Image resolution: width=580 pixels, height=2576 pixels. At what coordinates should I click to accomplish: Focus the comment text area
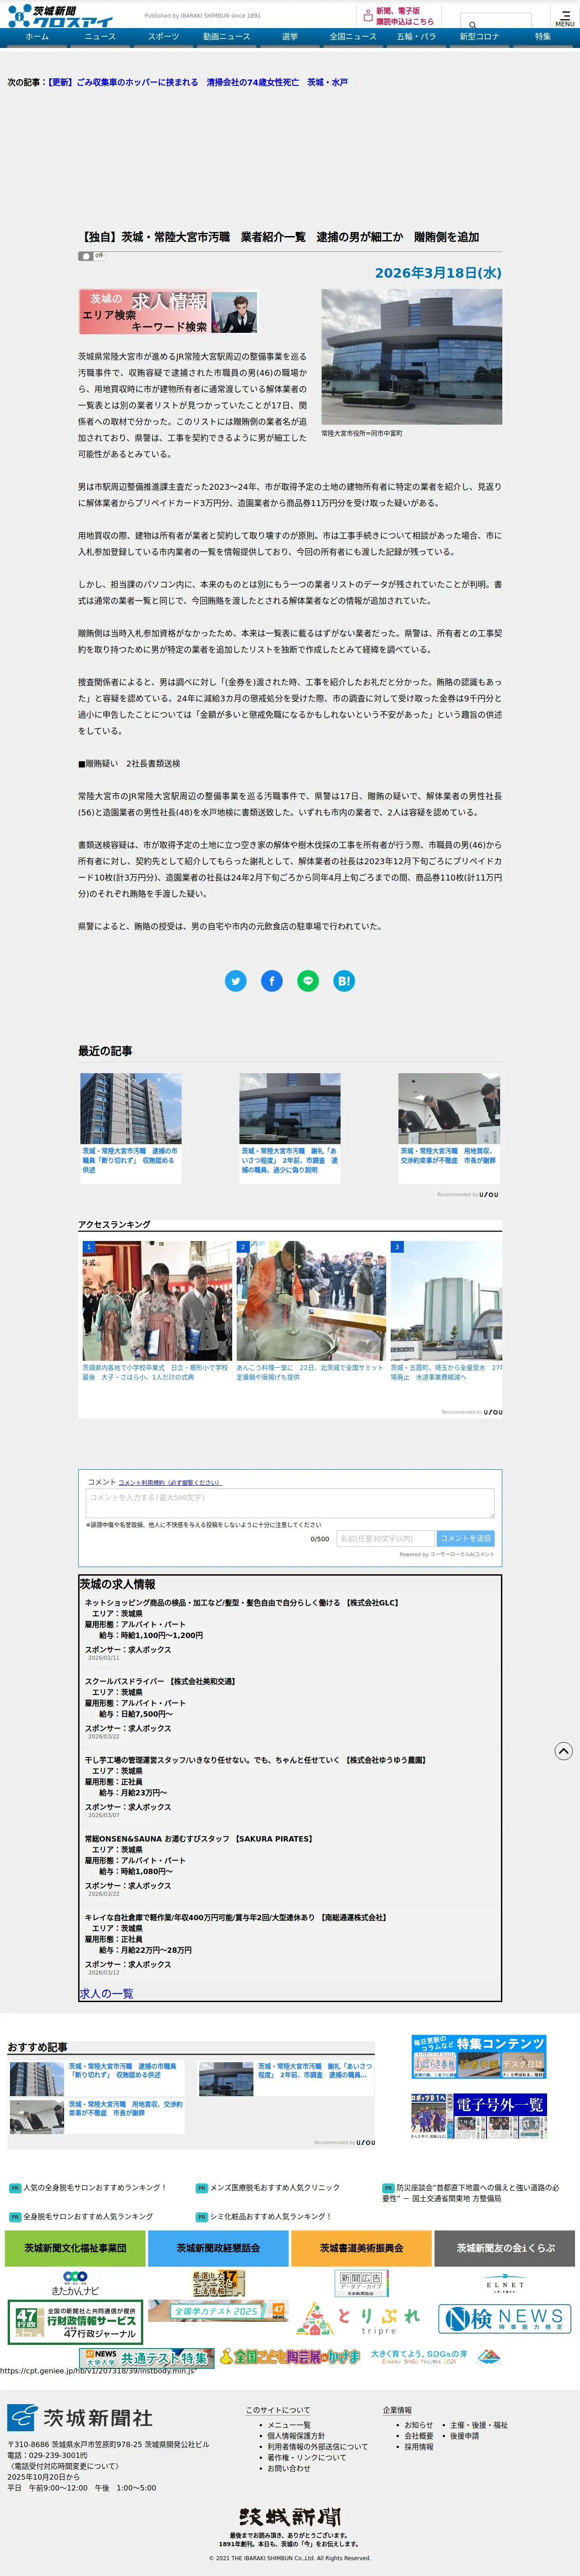coord(290,1503)
